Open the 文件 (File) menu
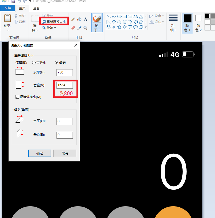This screenshot has width=215, height=218. (x=8, y=8)
